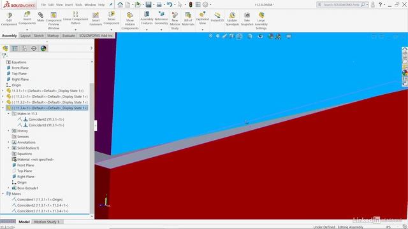Open dropdown under Move Component
408x229 pixels.
[x=112, y=30]
